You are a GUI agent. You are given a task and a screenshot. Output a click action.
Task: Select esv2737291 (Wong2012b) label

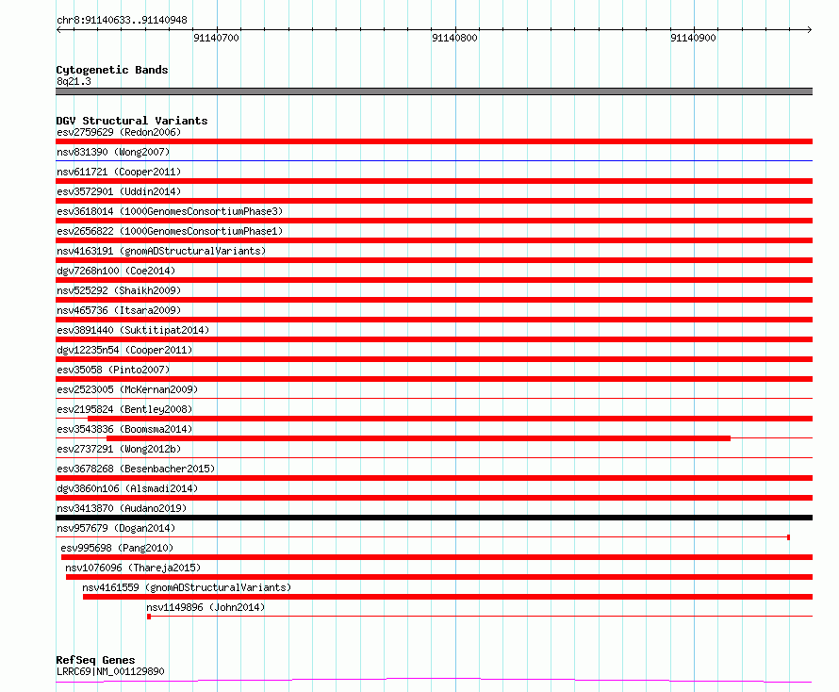point(119,449)
